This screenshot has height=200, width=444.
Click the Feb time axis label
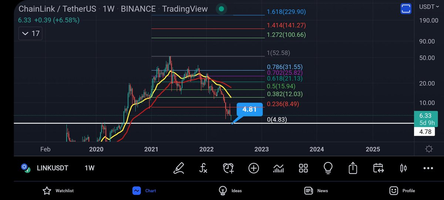(45, 149)
